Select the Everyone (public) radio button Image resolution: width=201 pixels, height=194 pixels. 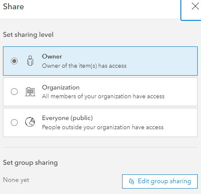coord(14,123)
